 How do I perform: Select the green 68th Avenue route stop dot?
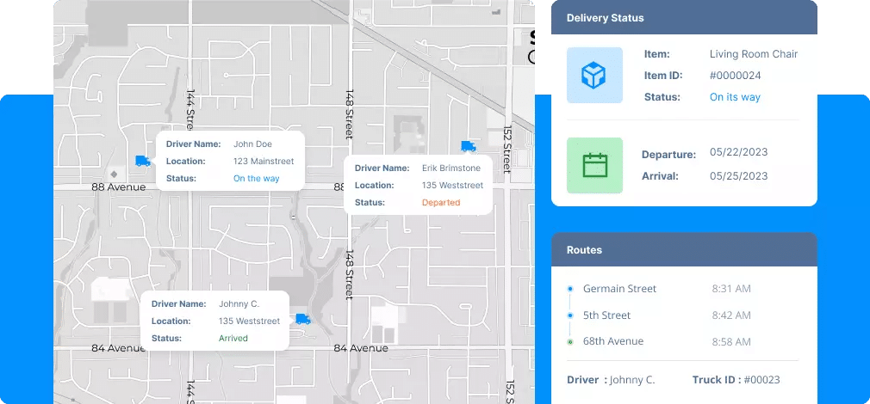coord(570,342)
